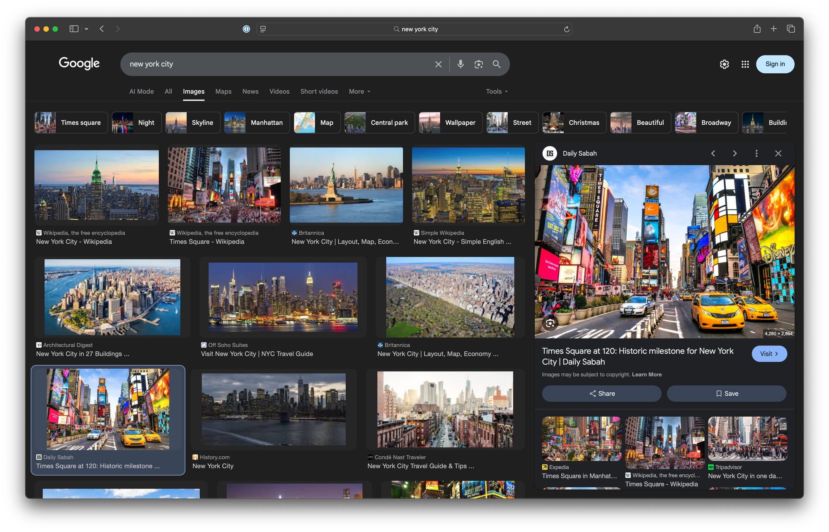This screenshot has width=829, height=532.
Task: Filter by the Wallpaper chip
Action: tap(451, 123)
